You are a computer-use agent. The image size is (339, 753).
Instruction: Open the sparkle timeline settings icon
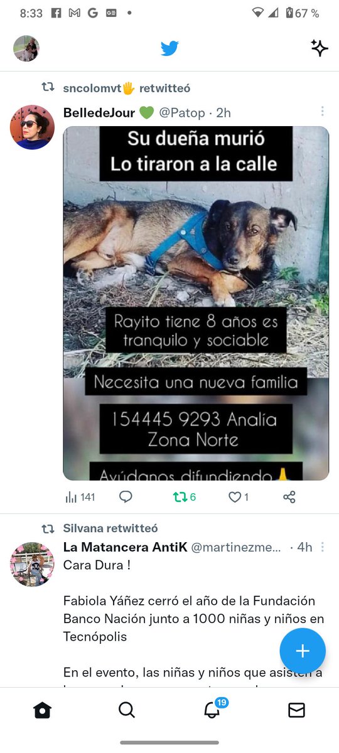point(320,48)
